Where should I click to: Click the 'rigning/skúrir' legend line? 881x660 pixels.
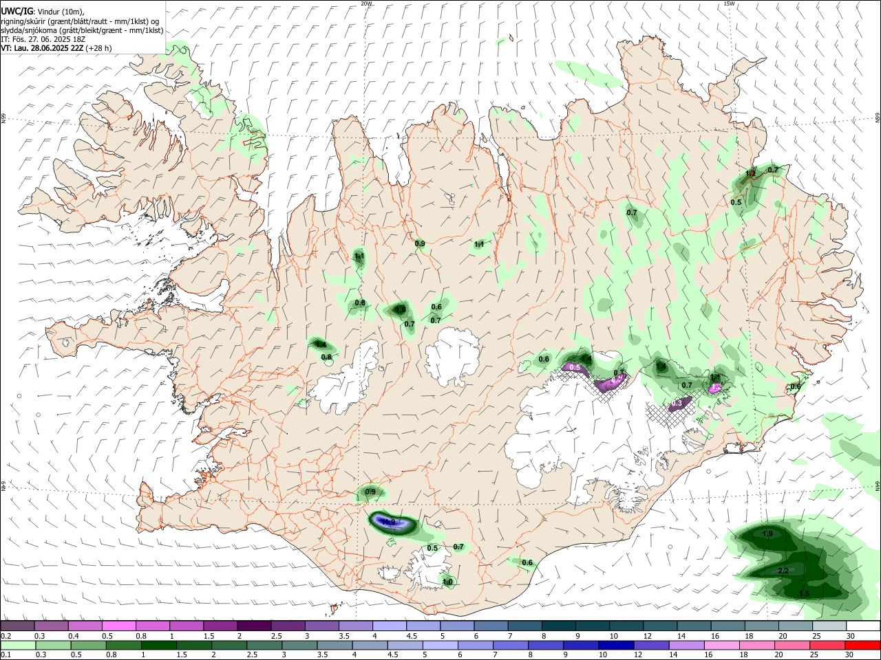click(x=81, y=21)
